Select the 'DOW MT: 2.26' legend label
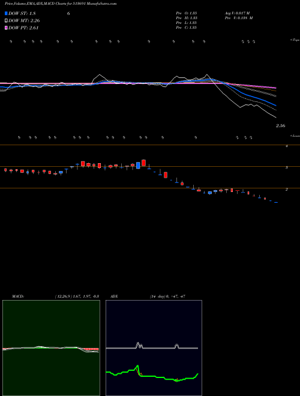This screenshot has height=396, width=300. tap(24, 21)
